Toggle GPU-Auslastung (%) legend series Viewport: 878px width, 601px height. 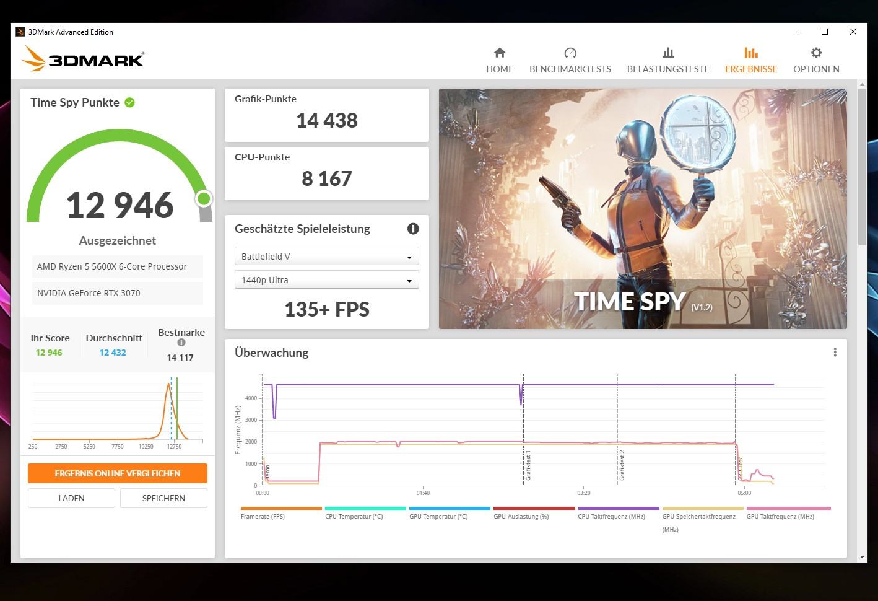coord(534,514)
